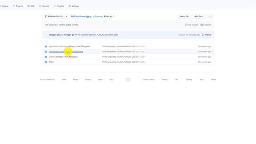Viewport: 256px width, 144px height.
Task: Click folder icon of Entities row
Action: pos(46,57)
